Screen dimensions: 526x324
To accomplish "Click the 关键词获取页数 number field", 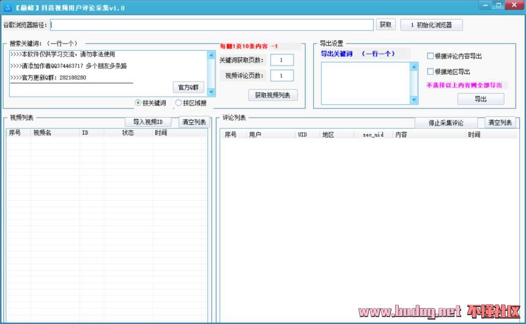I will (282, 60).
